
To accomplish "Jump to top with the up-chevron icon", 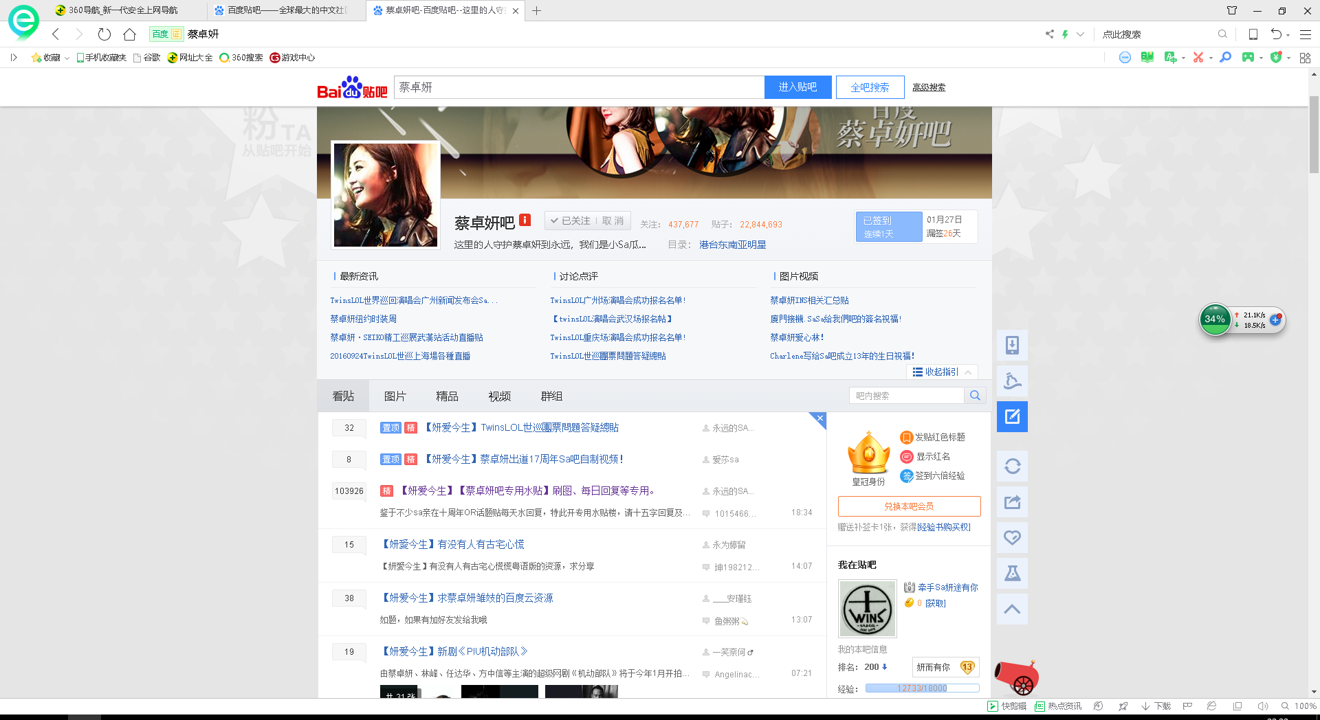I will [1012, 609].
